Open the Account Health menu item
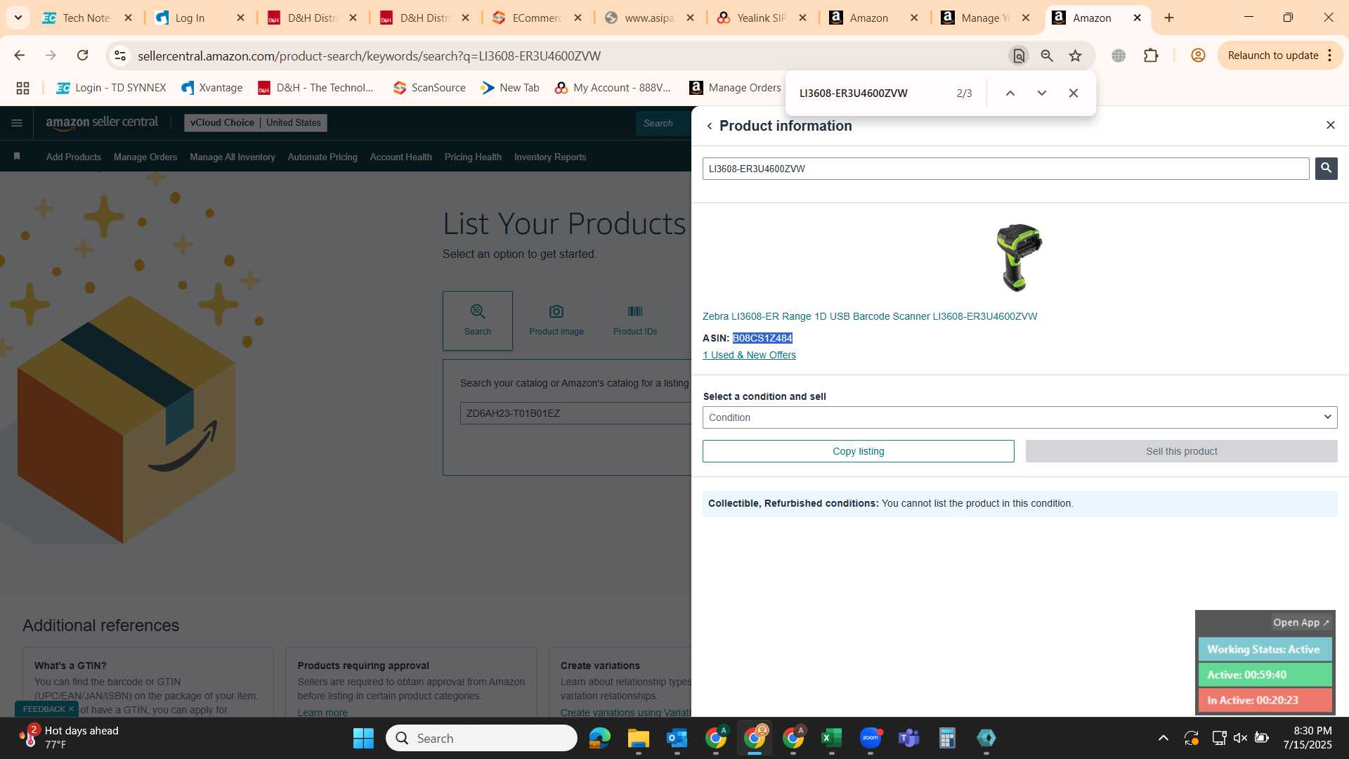Image resolution: width=1349 pixels, height=759 pixels. coord(401,157)
